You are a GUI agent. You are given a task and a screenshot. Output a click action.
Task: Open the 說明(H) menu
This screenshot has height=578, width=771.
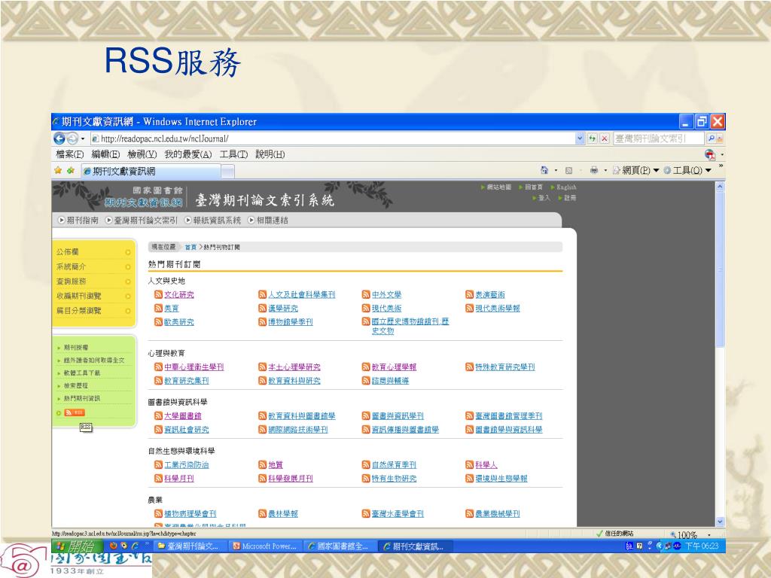point(270,154)
